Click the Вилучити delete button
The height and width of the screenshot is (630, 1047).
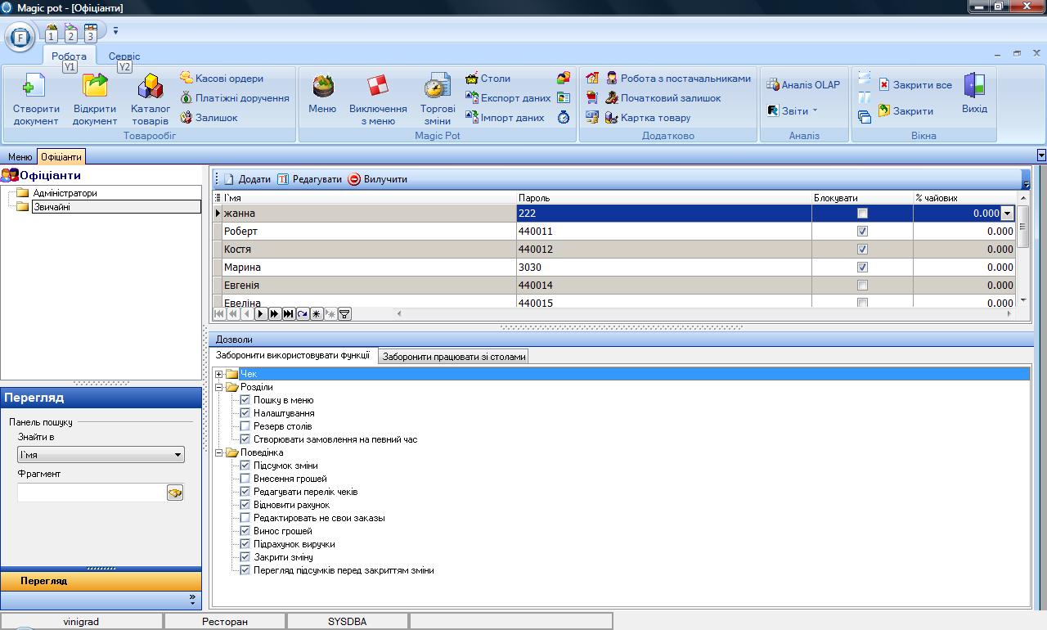click(x=377, y=179)
